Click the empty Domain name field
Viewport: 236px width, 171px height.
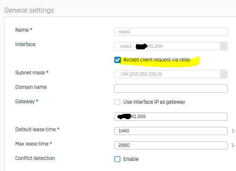click(171, 88)
